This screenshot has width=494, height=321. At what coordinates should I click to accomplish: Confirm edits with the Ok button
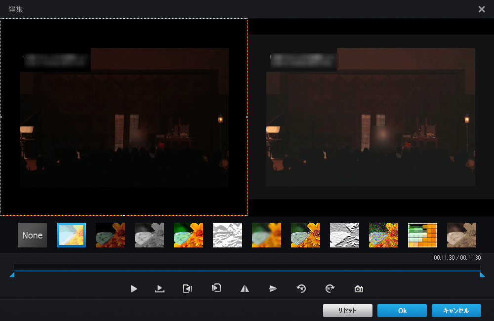[402, 311]
